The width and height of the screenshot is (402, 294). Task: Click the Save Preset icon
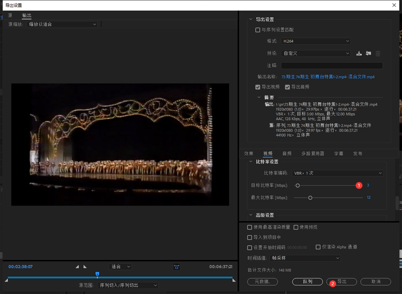point(359,53)
